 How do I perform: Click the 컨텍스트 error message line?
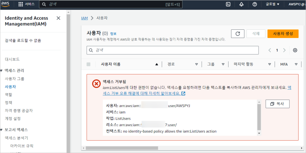click(161, 131)
